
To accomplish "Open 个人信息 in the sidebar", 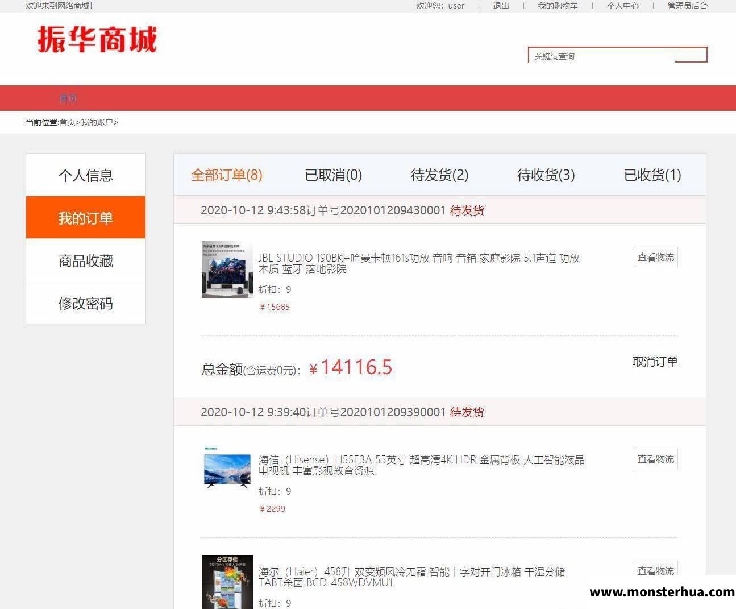I will point(86,175).
